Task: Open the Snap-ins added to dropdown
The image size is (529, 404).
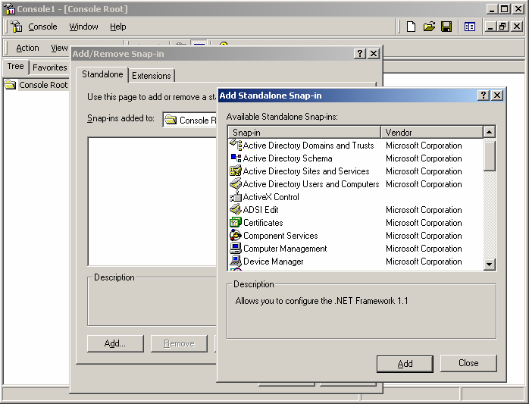Action: (x=189, y=120)
